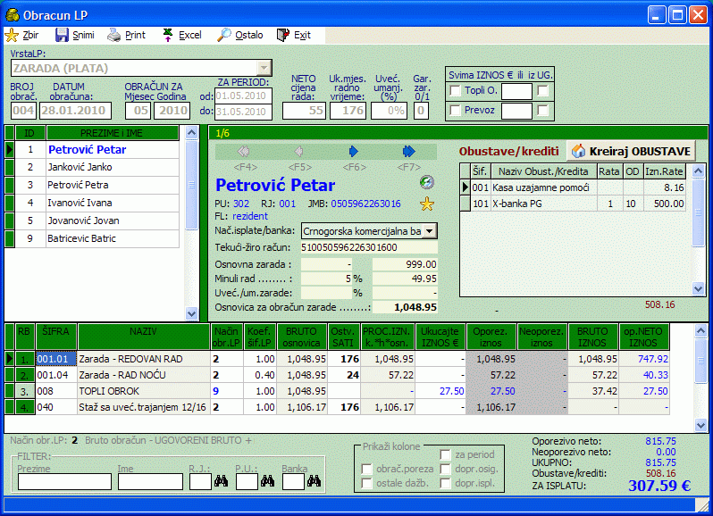
Task: Click row marker of Petrović Petar in list
Action: pos(10,149)
